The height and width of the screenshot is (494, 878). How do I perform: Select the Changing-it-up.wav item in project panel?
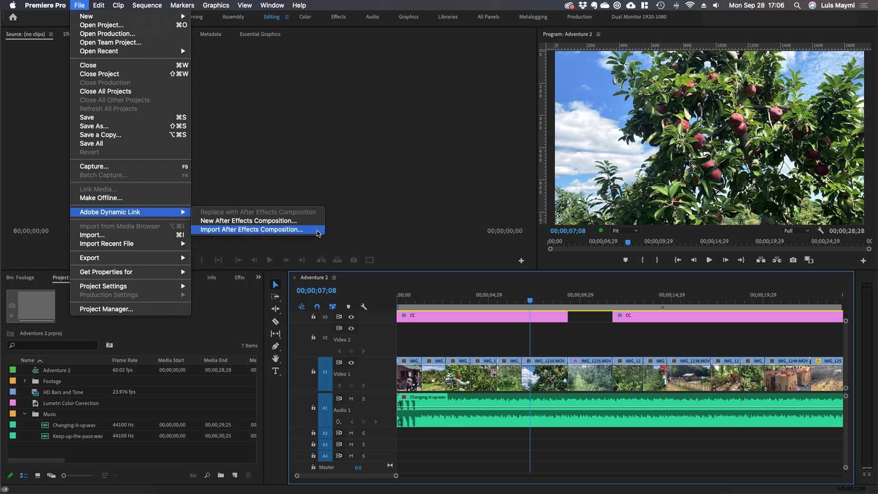point(74,425)
